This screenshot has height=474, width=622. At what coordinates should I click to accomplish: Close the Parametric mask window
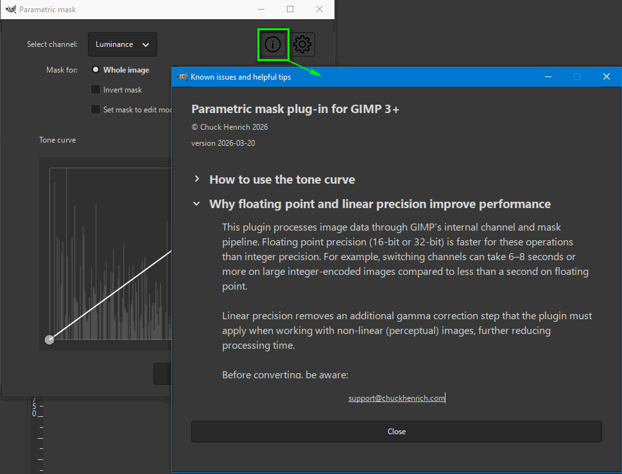[x=320, y=10]
